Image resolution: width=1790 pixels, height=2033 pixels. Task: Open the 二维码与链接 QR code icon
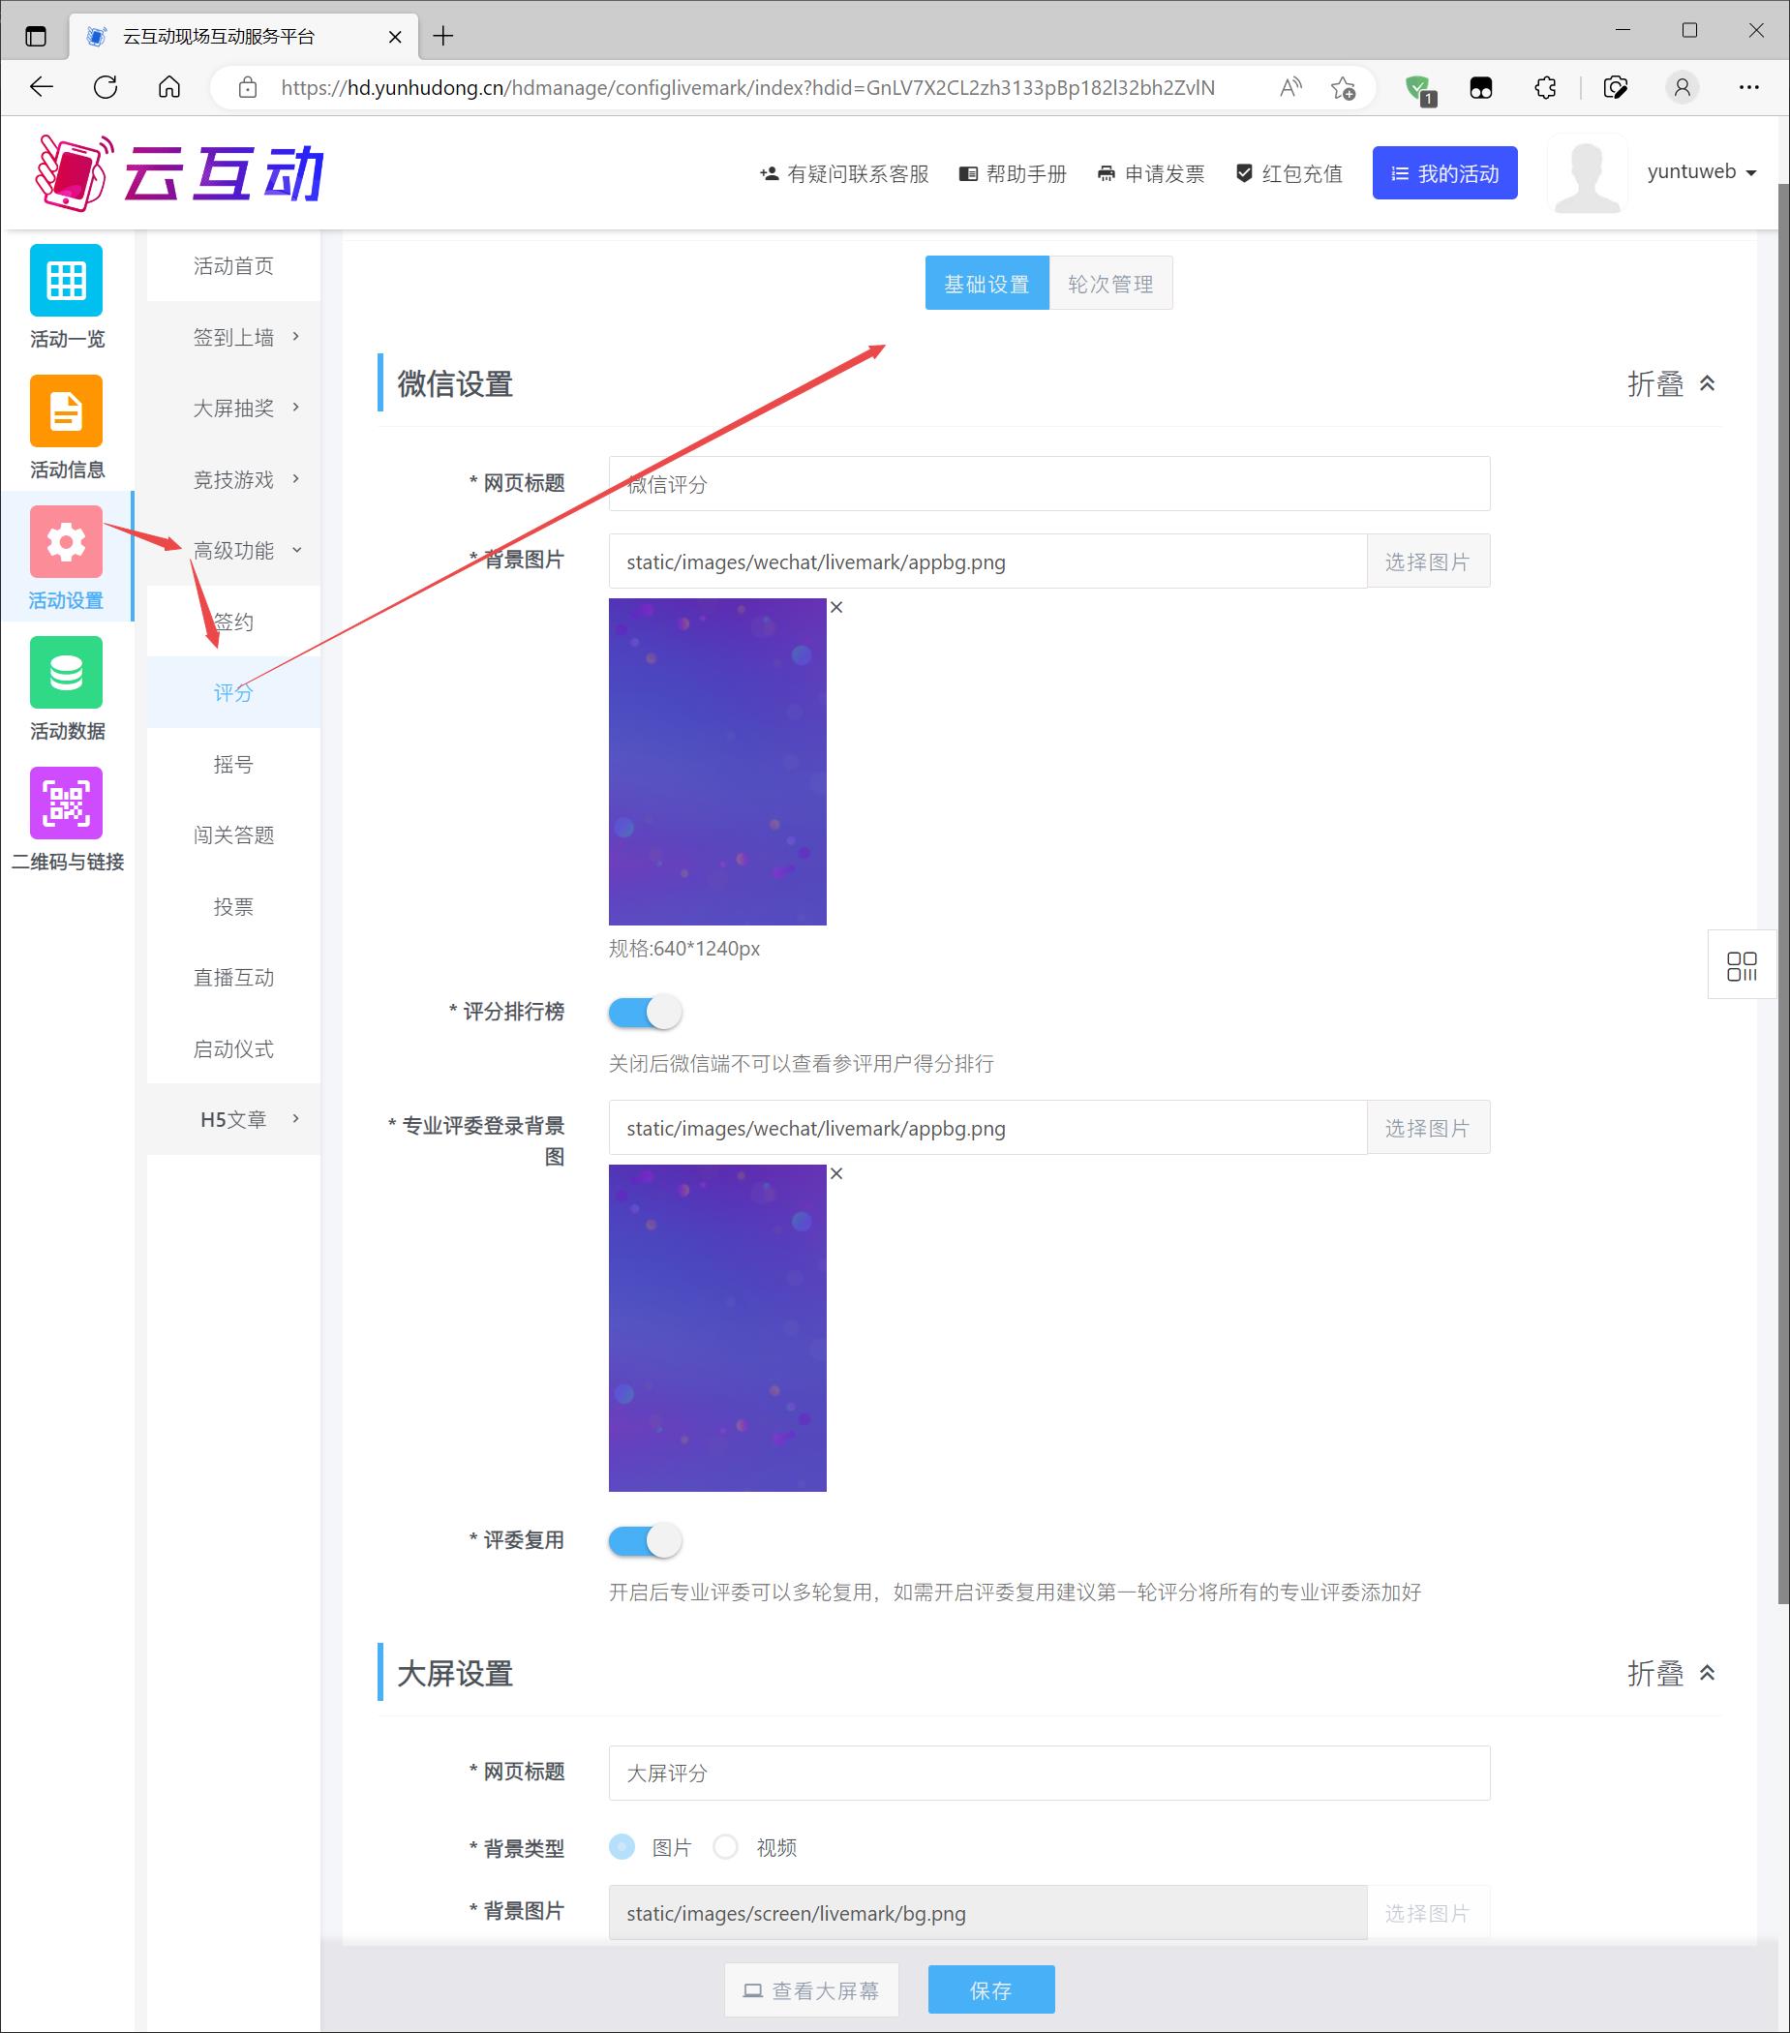66,803
